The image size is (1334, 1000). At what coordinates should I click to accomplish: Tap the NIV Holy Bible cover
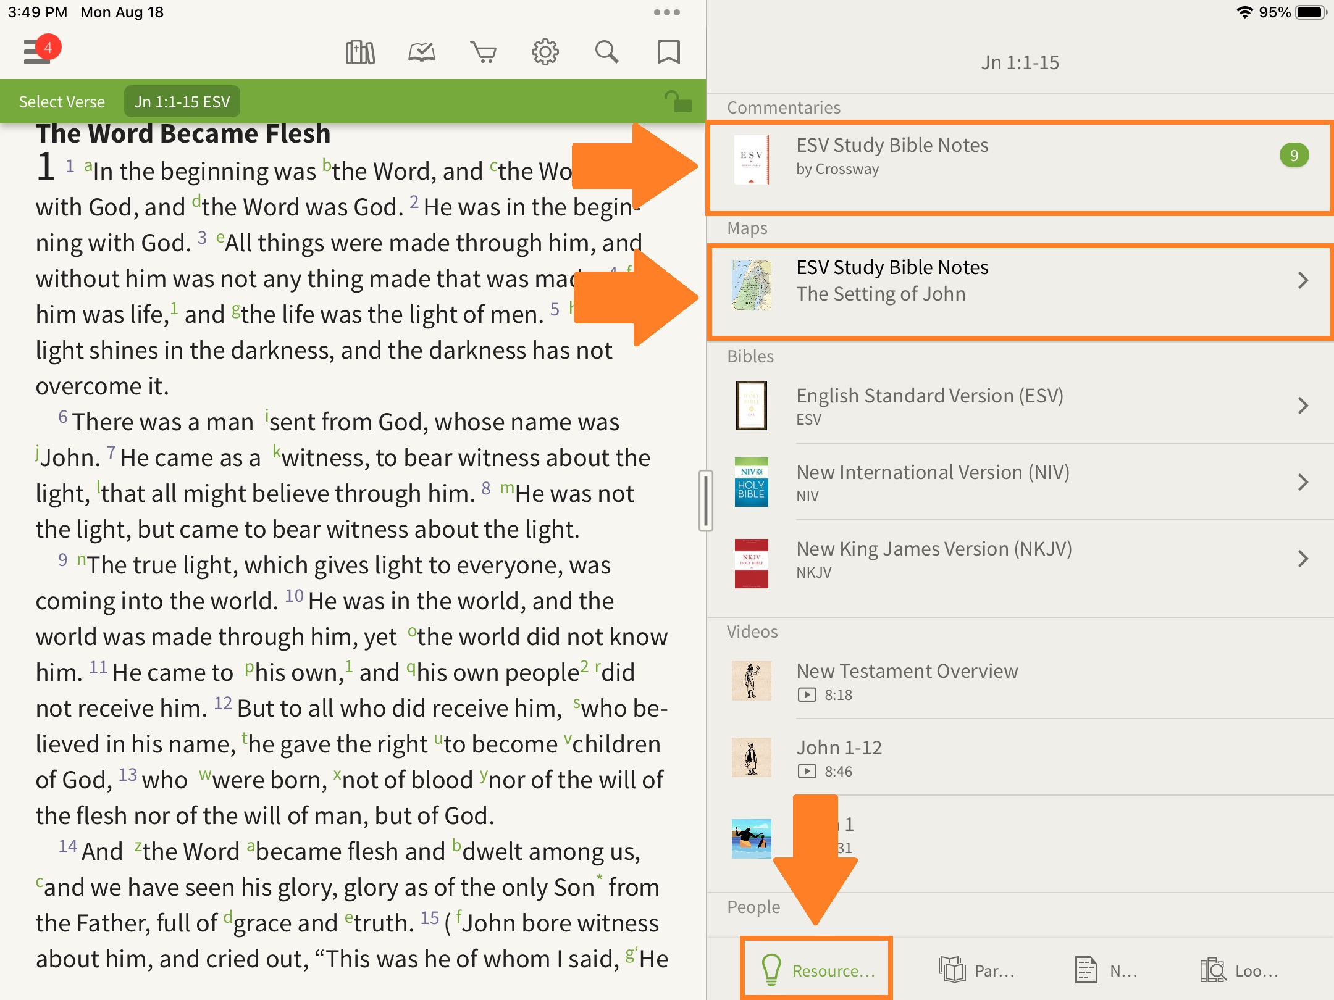pyautogui.click(x=752, y=482)
